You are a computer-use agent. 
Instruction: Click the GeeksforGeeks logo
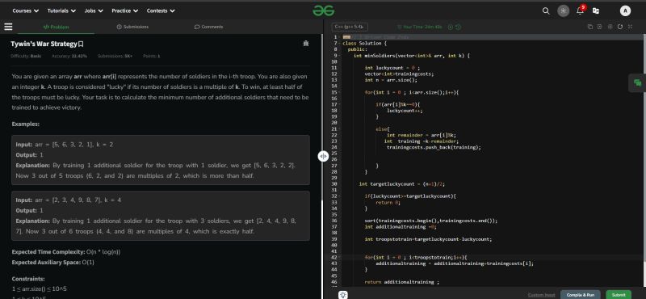[324, 11]
